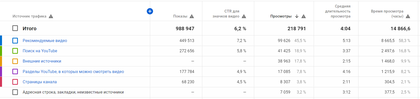Click warning icon next to CTR для значков видео
Screen dimensions: 420x99
coord(244,16)
